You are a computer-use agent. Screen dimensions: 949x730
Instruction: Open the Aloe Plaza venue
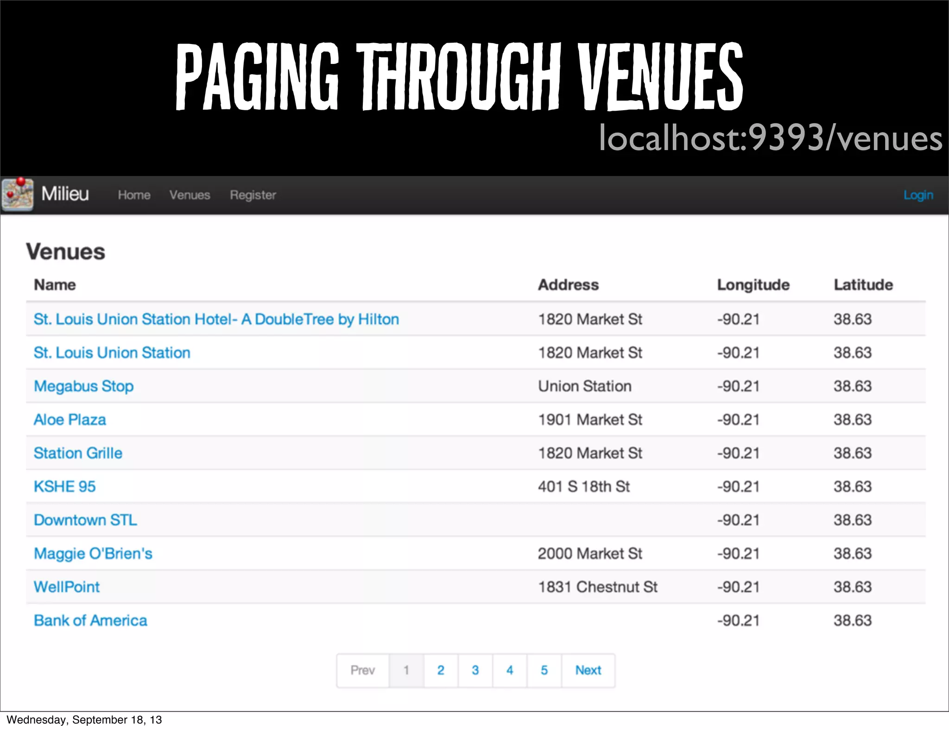(70, 420)
